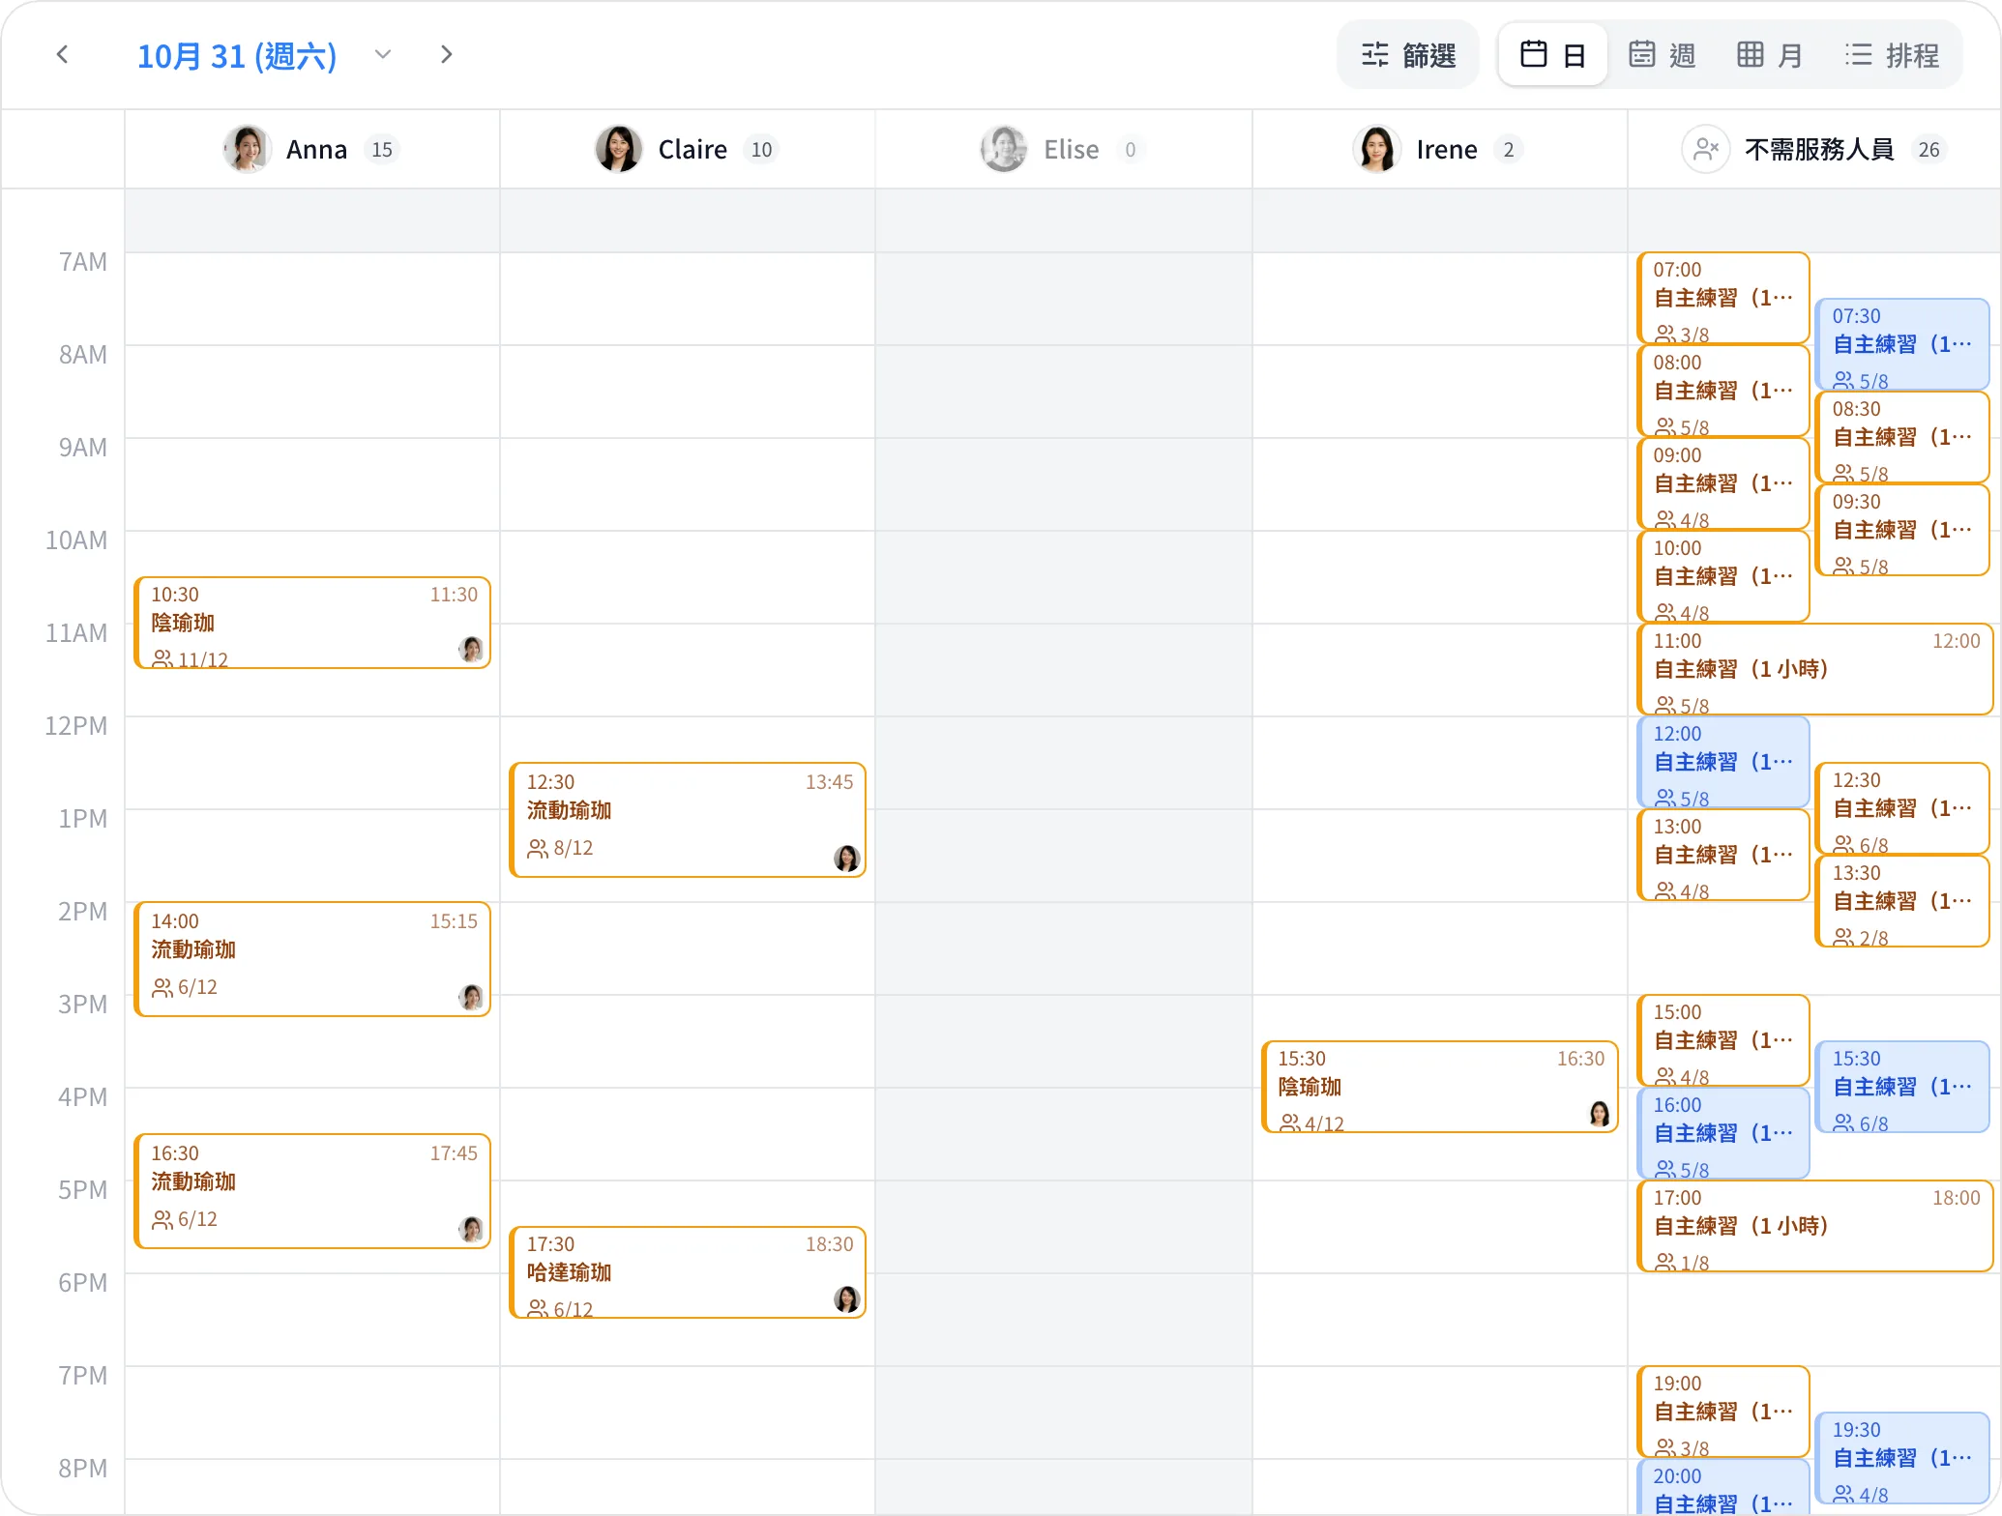Open Anna's 14:00 流動瑜珈 class
The width and height of the screenshot is (2002, 1516).
pyautogui.click(x=312, y=959)
